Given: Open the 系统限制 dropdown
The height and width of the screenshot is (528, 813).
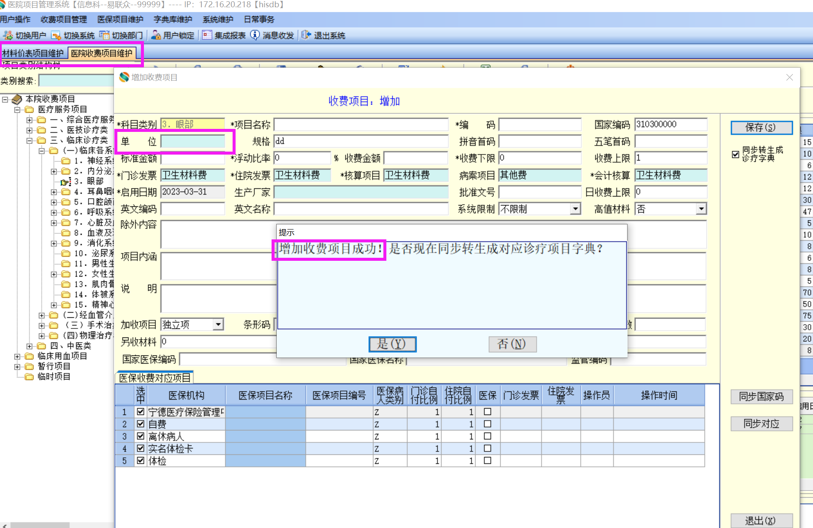Looking at the screenshot, I should 575,209.
